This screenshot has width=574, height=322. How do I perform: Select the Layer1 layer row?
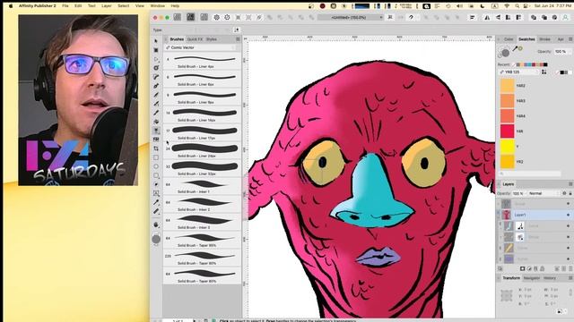[535, 215]
